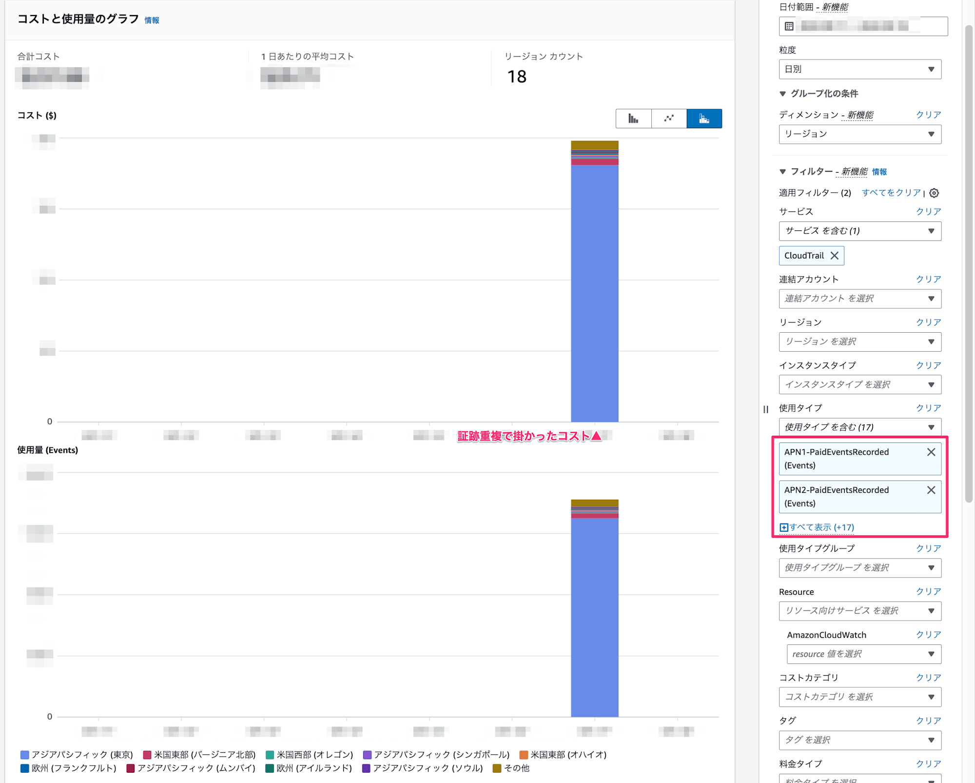Remove the CloudTrail service filter

coord(835,256)
